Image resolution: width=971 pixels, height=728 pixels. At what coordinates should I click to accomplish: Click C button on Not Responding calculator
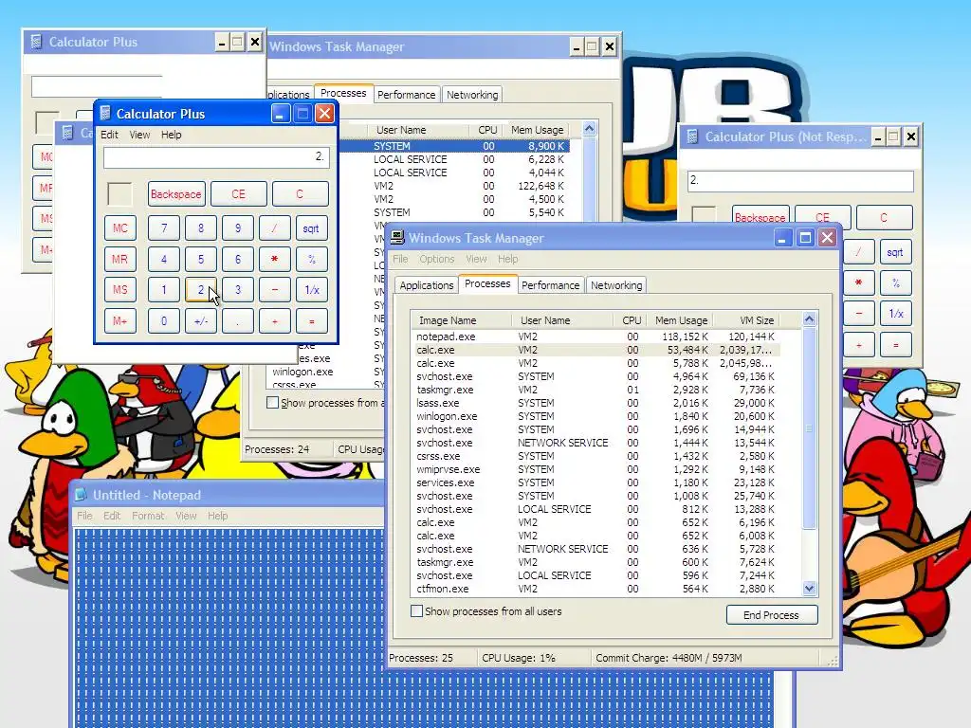884,217
